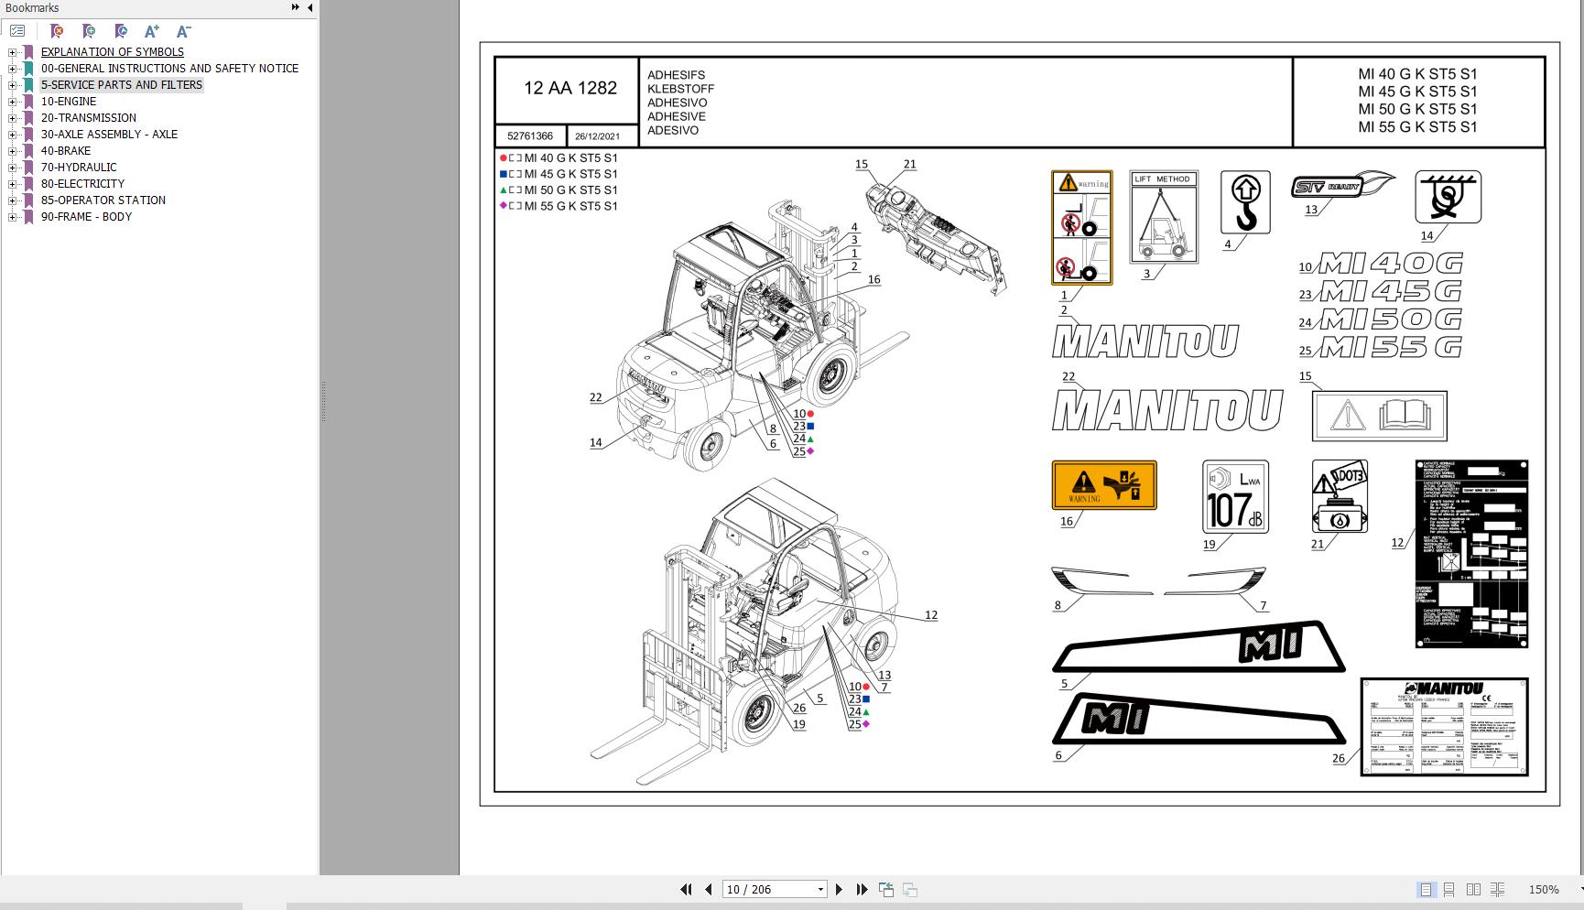The image size is (1584, 910).
Task: Collapse the Bookmarks panel with left arrow
Action: click(x=309, y=7)
